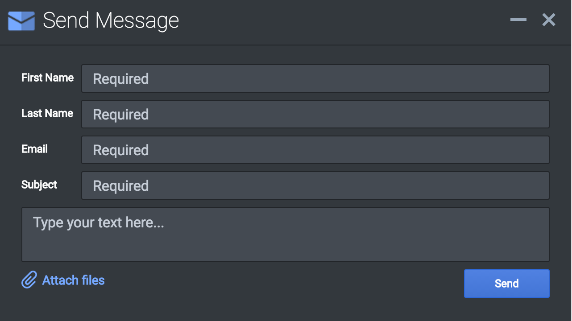572x321 pixels.
Task: Click the paperclip attachment icon
Action: point(29,280)
